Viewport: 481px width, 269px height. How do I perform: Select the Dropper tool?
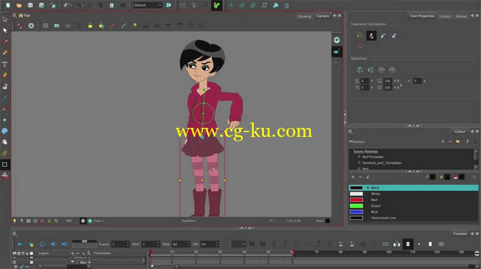(x=5, y=109)
